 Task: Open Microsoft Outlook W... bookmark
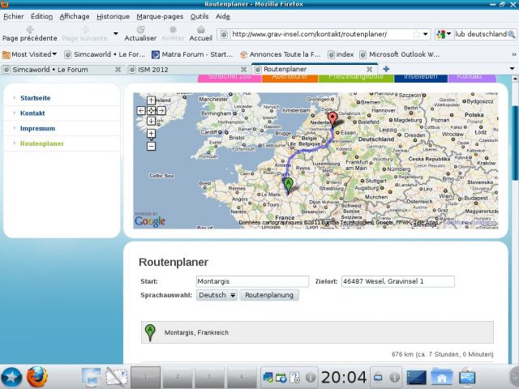point(399,54)
